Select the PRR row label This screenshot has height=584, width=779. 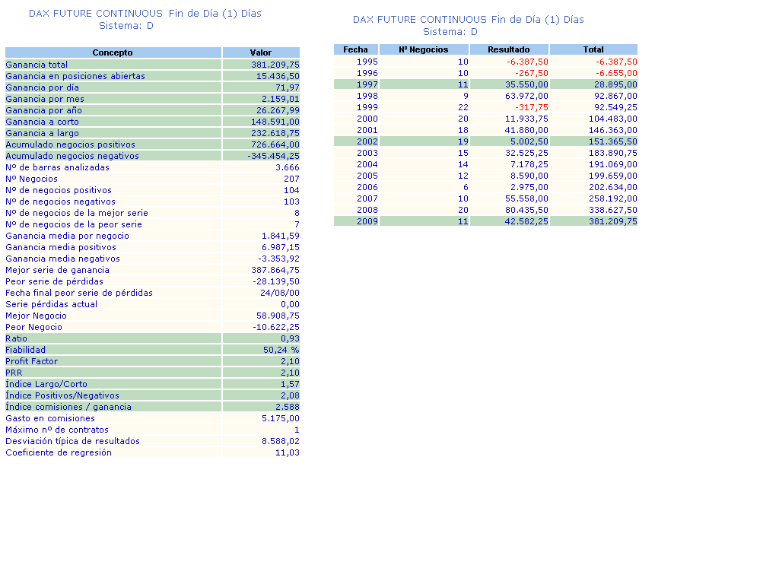(14, 373)
